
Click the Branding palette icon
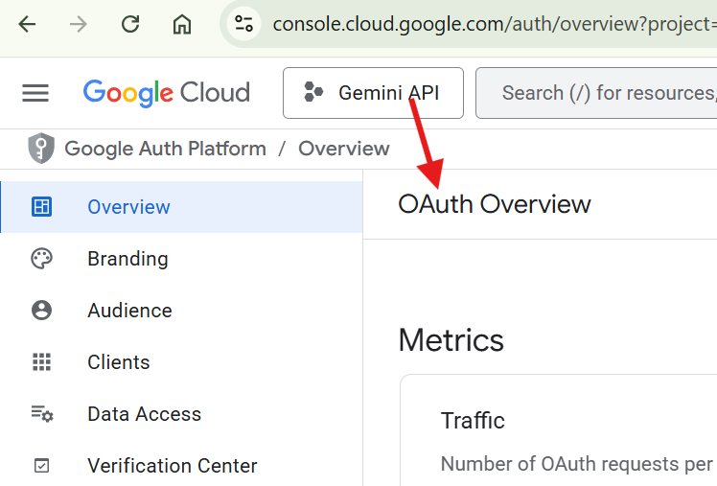point(41,259)
